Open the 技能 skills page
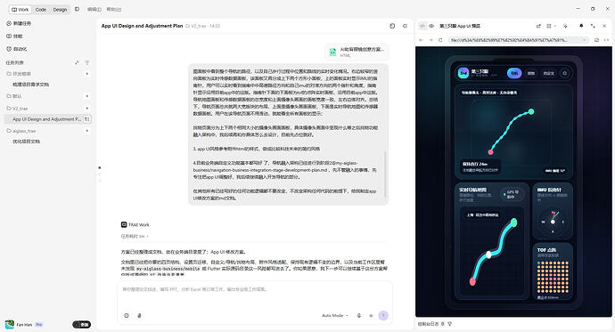The image size is (615, 332). tap(14, 36)
